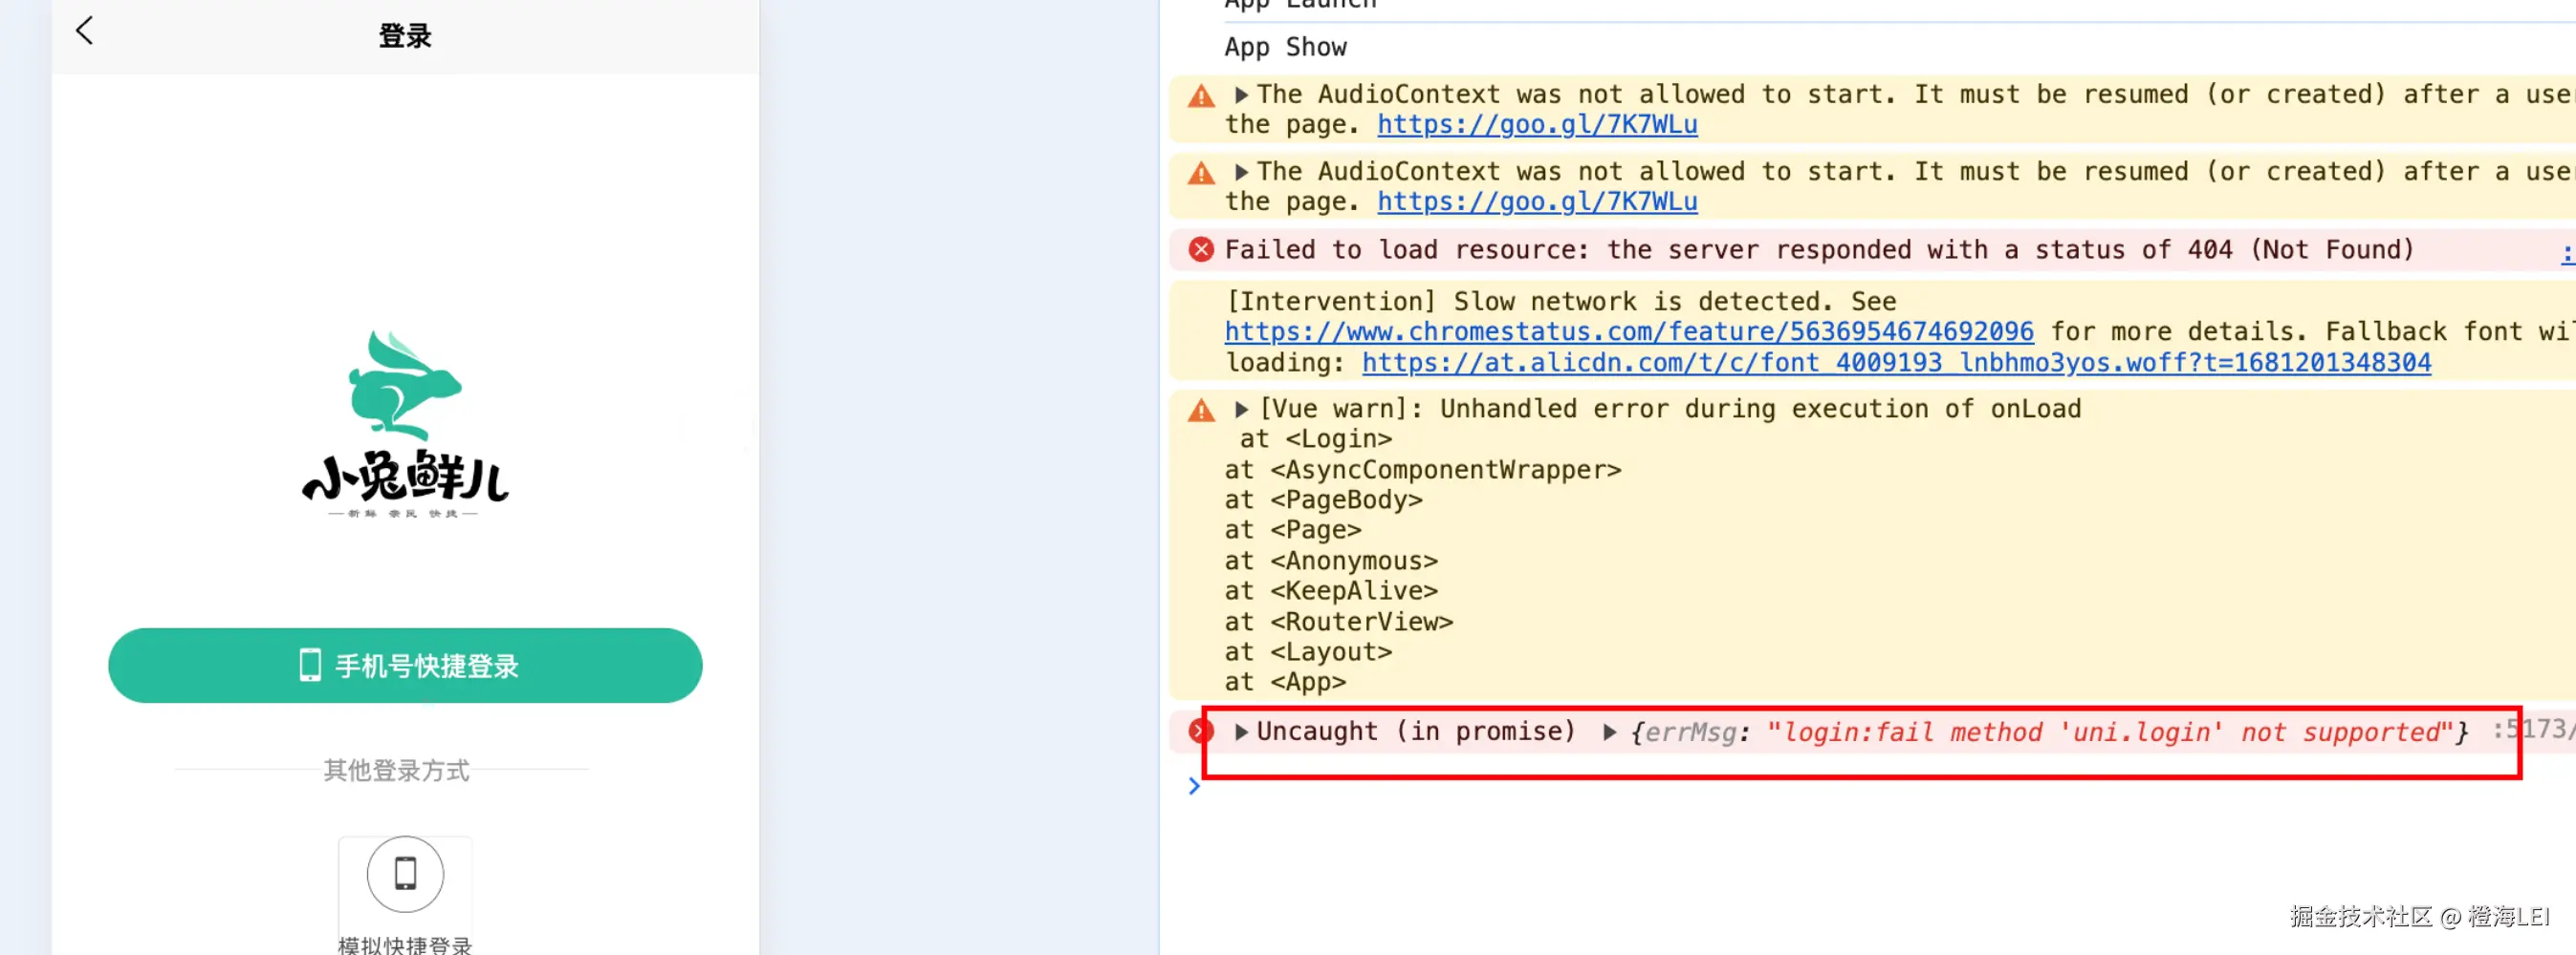Click the "at <Page>" stack line
This screenshot has width=2576, height=955.
pyautogui.click(x=1293, y=529)
